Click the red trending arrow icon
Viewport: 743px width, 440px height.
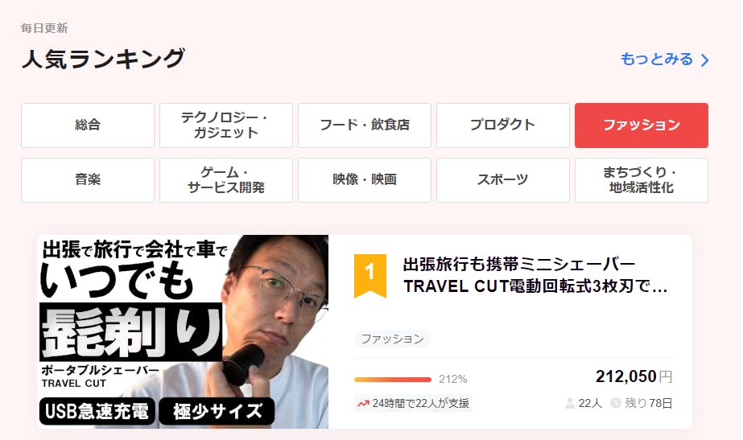click(x=363, y=404)
